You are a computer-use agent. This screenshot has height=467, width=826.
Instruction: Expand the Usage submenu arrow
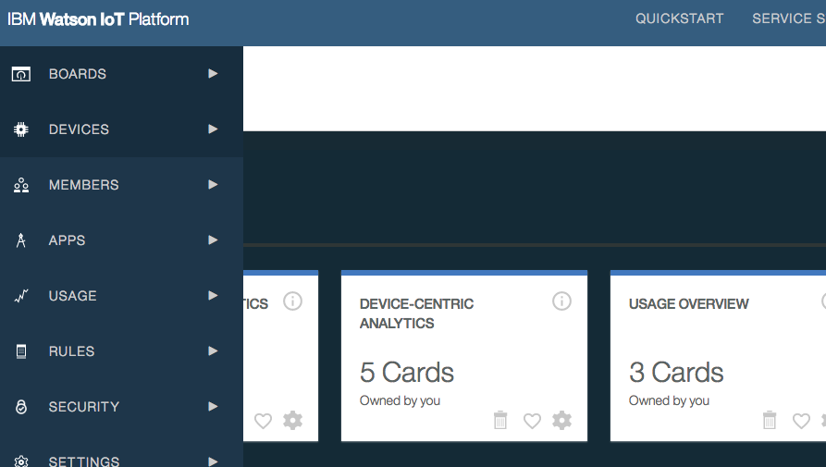coord(213,295)
